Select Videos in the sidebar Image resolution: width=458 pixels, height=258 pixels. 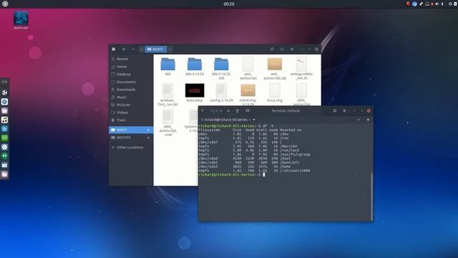click(131, 113)
